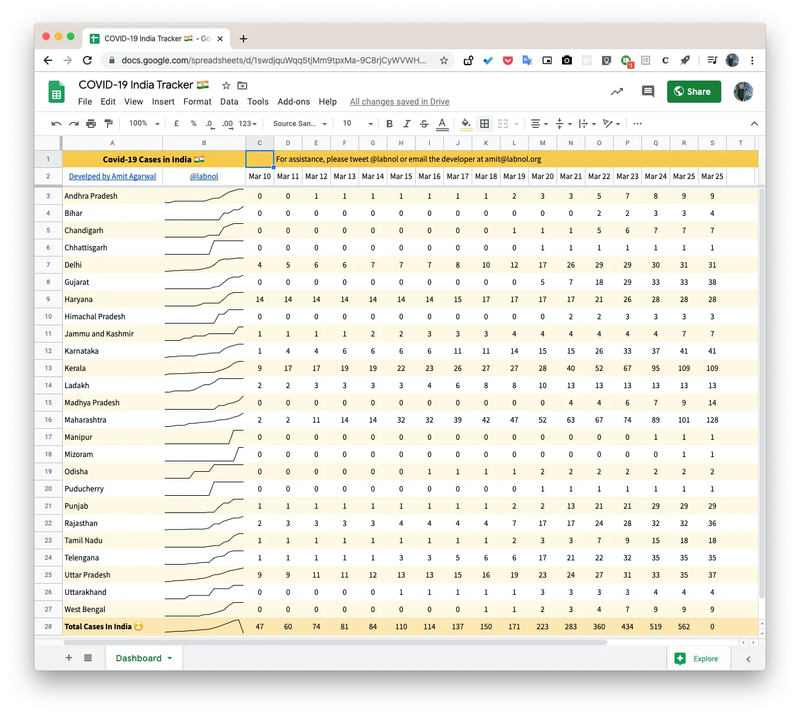Toggle italic formatting
Viewport: 800px width, 716px height.
pyautogui.click(x=406, y=124)
